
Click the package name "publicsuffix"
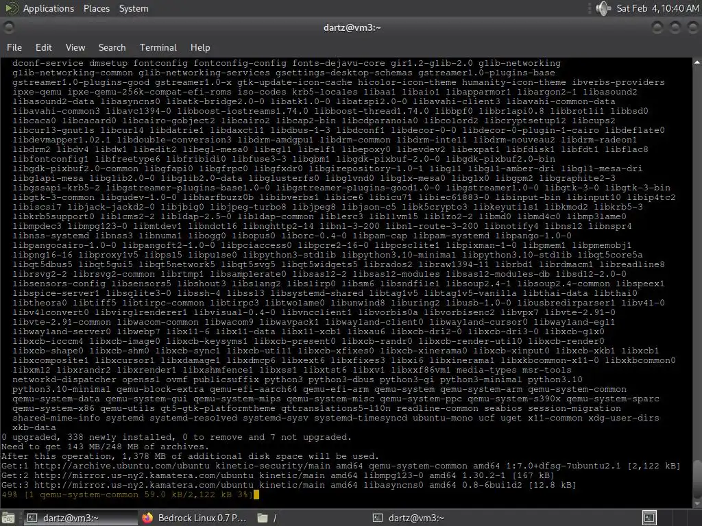point(226,379)
